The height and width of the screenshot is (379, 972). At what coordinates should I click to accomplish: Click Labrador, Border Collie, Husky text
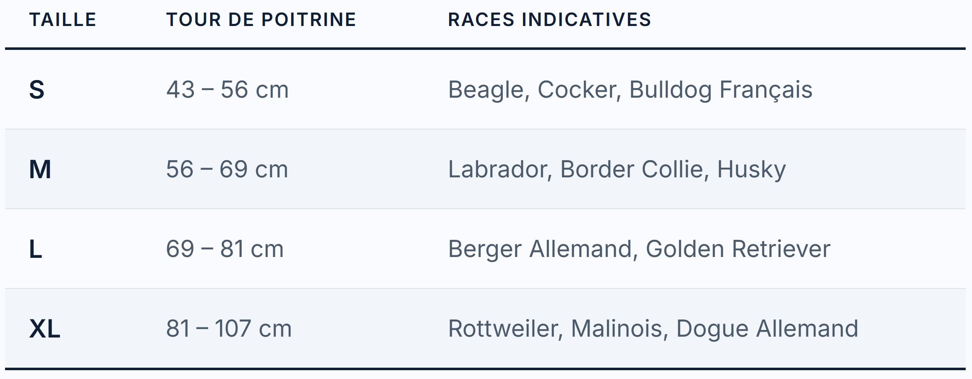tap(617, 170)
